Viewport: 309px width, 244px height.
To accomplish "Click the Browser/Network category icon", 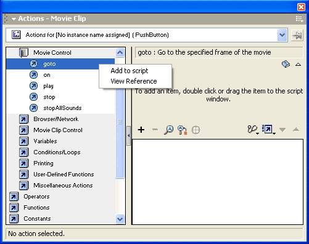I will (23, 119).
